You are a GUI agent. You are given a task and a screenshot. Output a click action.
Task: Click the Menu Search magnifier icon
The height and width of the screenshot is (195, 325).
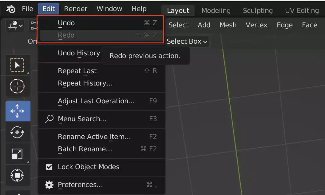[49, 119]
